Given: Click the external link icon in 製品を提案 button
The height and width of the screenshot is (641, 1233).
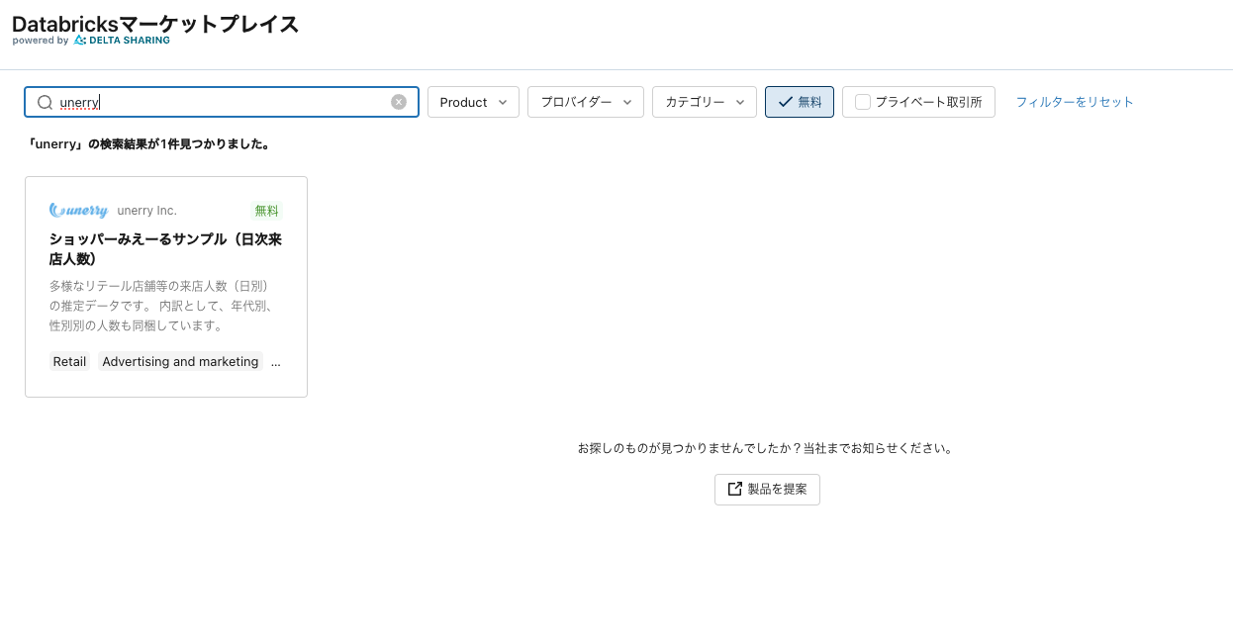Looking at the screenshot, I should (x=735, y=489).
